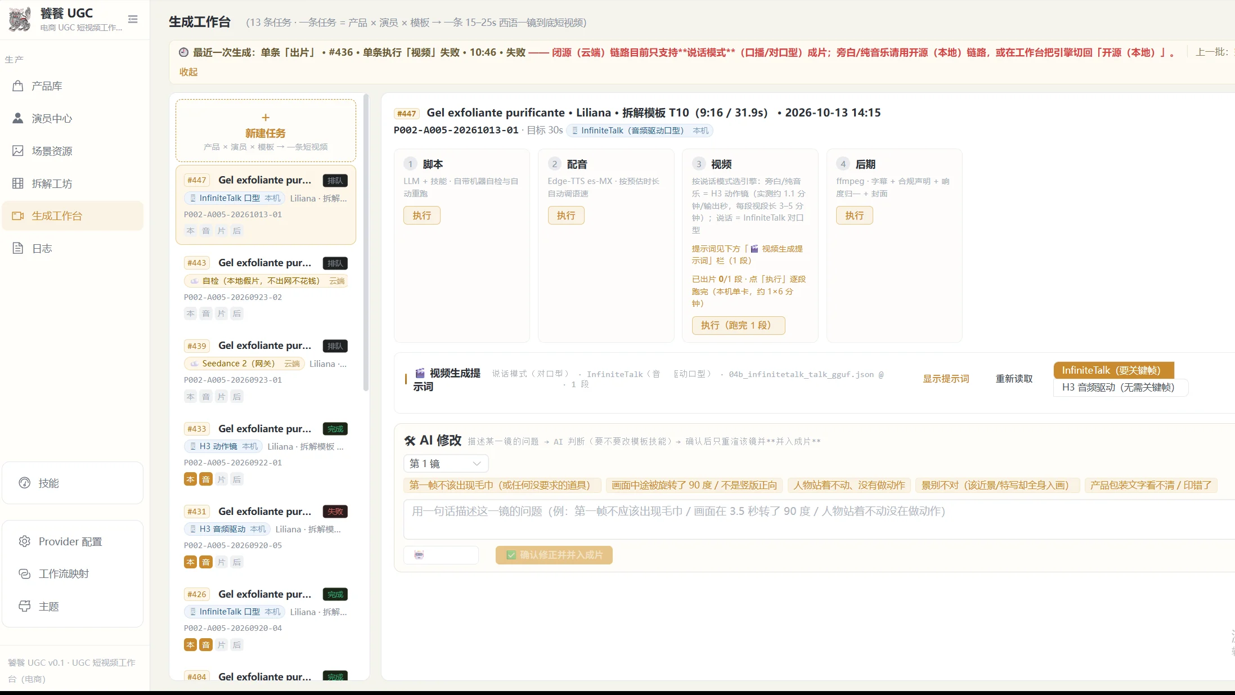Click 确认修正并并入成片 button
Viewport: 1235px width, 695px height.
click(554, 555)
